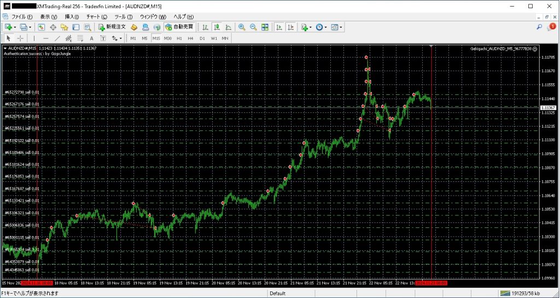Select the crosshair cursor tool
Viewport: 560px width, 298px height.
[x=20, y=38]
